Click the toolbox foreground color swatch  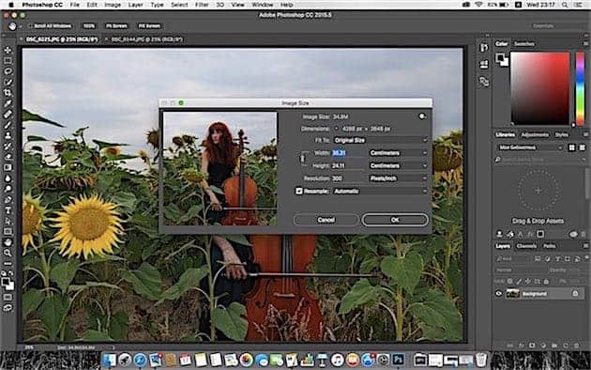click(6, 282)
